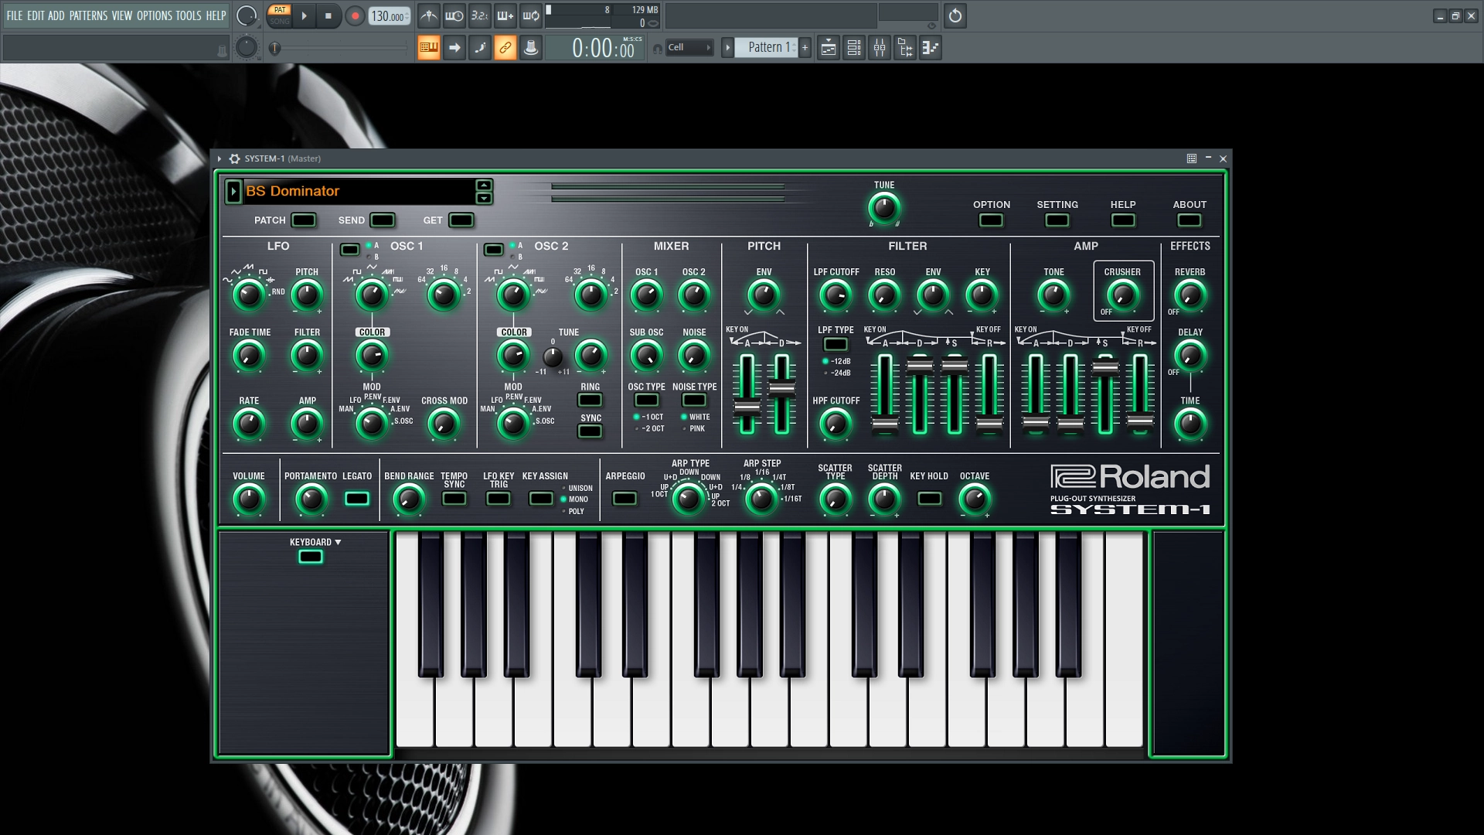Toggle the link/multilink controllers icon
The image size is (1484, 835).
(505, 48)
